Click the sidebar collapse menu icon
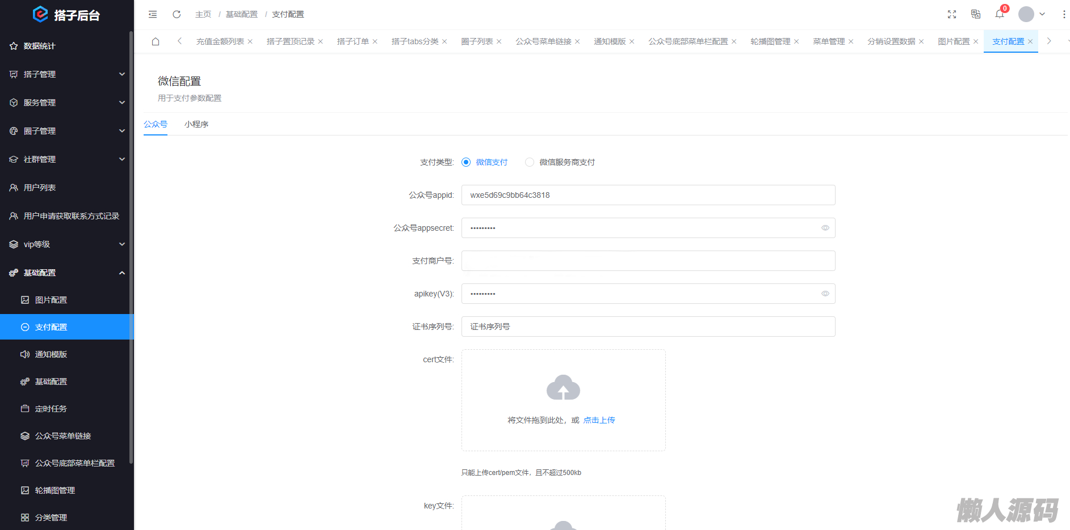This screenshot has height=530, width=1070. [x=153, y=14]
